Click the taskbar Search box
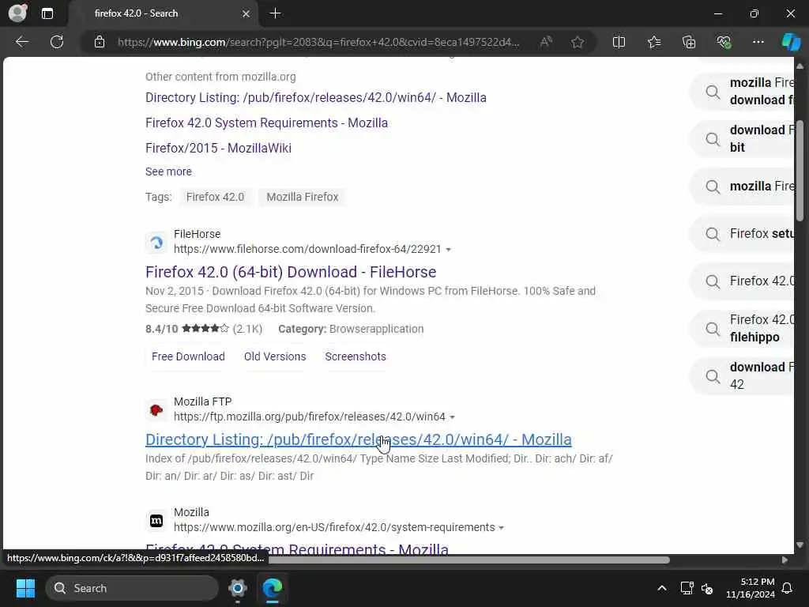The image size is (809, 607). 132,588
